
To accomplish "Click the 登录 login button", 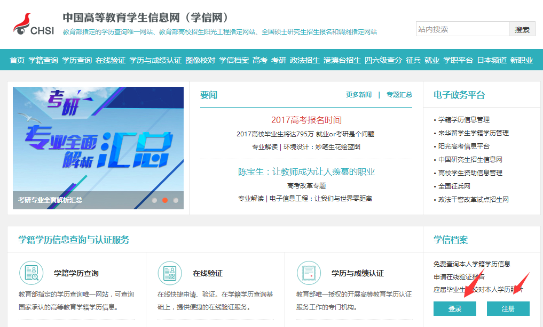I will click(455, 308).
